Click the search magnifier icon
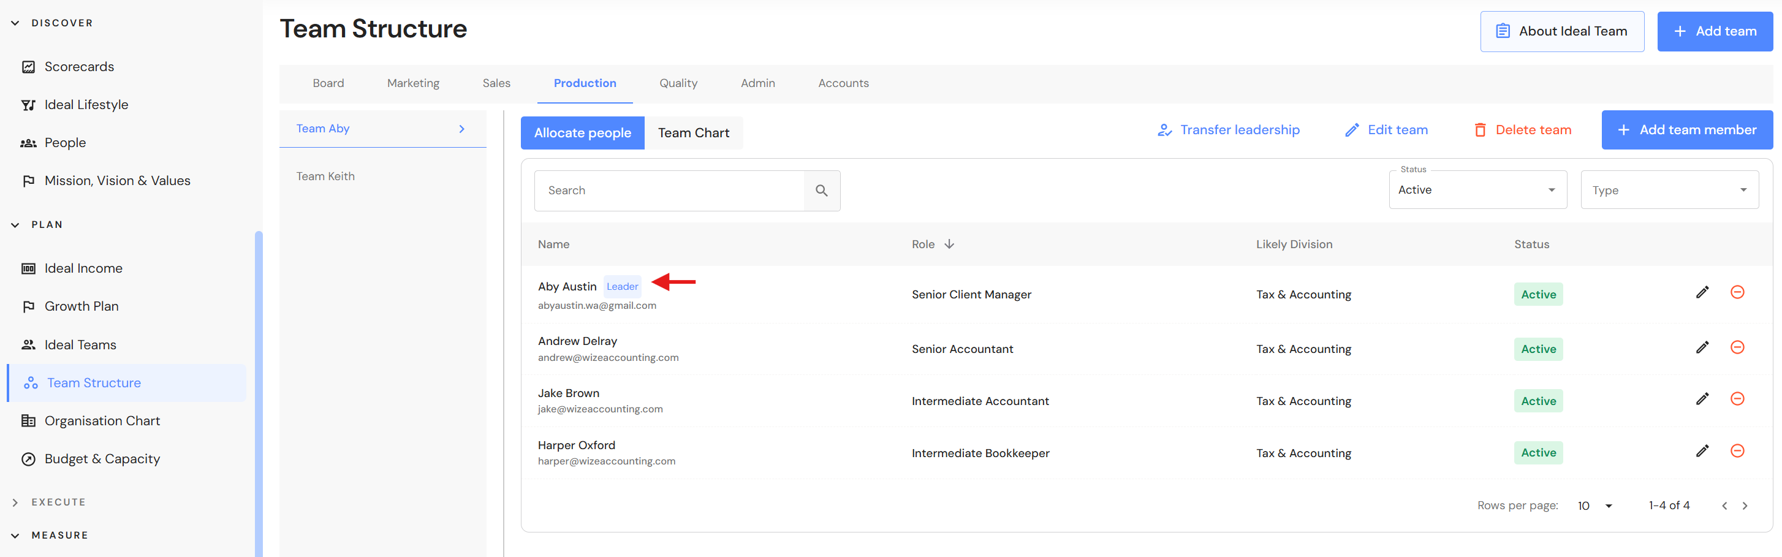Image resolution: width=1782 pixels, height=557 pixels. [821, 191]
